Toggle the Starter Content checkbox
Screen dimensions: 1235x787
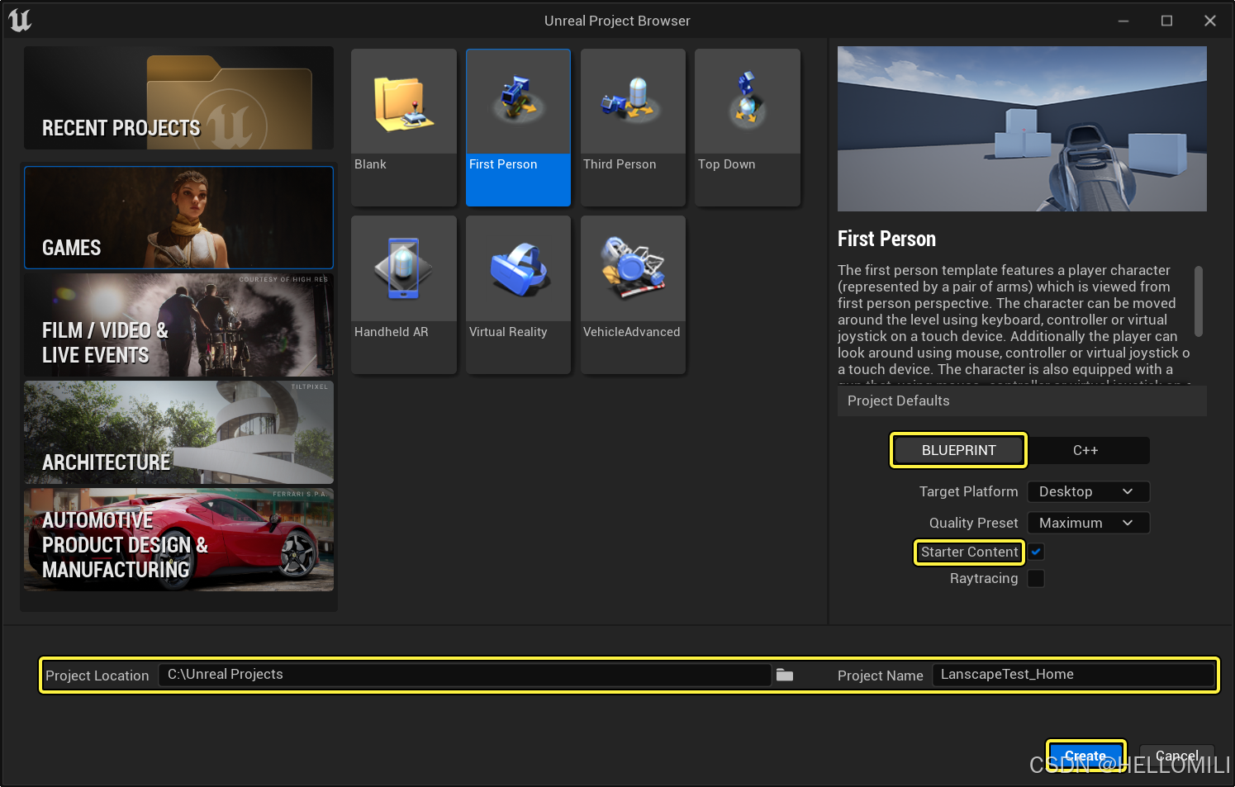coord(1036,552)
